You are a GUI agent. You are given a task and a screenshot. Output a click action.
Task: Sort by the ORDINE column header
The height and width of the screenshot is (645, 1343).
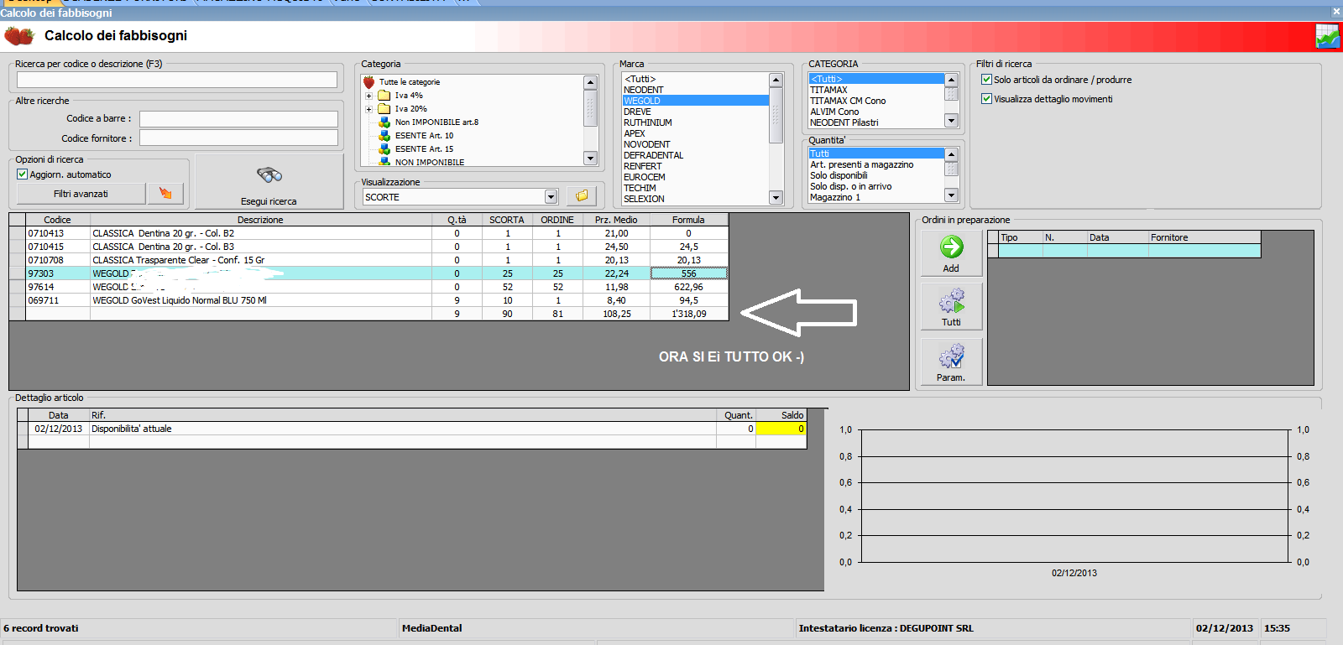pyautogui.click(x=557, y=220)
